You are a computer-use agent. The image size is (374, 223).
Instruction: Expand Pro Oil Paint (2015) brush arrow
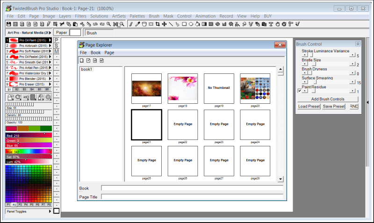50,40
